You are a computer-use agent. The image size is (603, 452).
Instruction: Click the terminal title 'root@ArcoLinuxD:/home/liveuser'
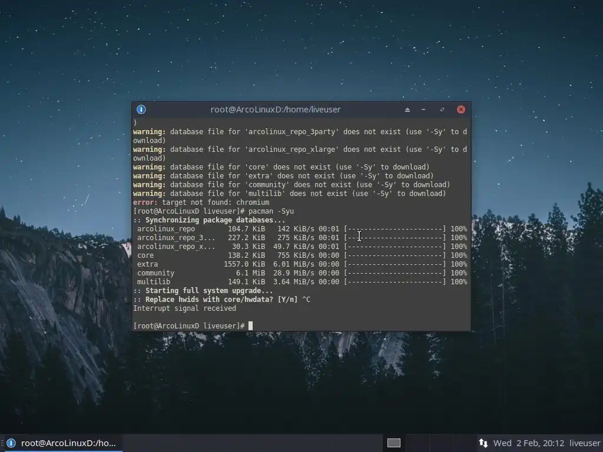click(276, 109)
